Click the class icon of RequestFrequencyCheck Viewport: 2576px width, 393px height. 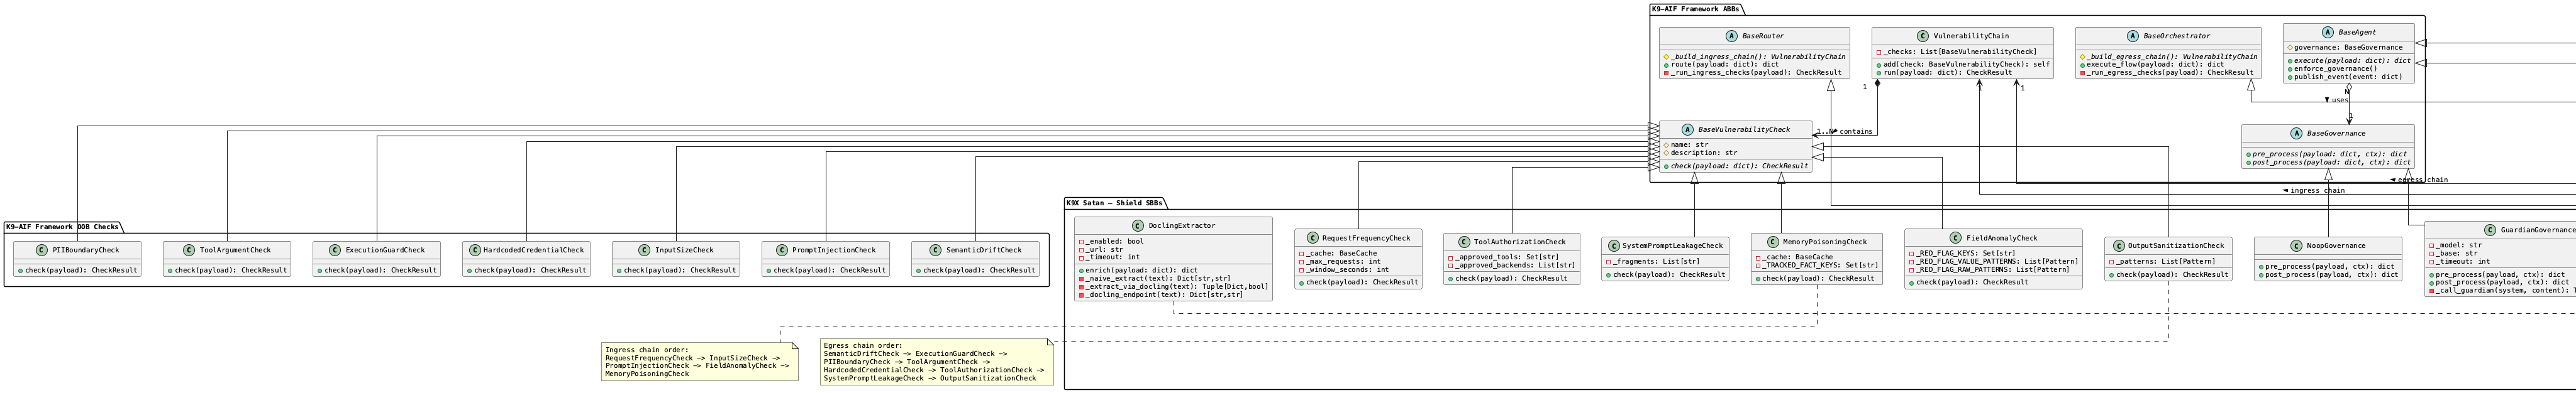pos(1311,237)
